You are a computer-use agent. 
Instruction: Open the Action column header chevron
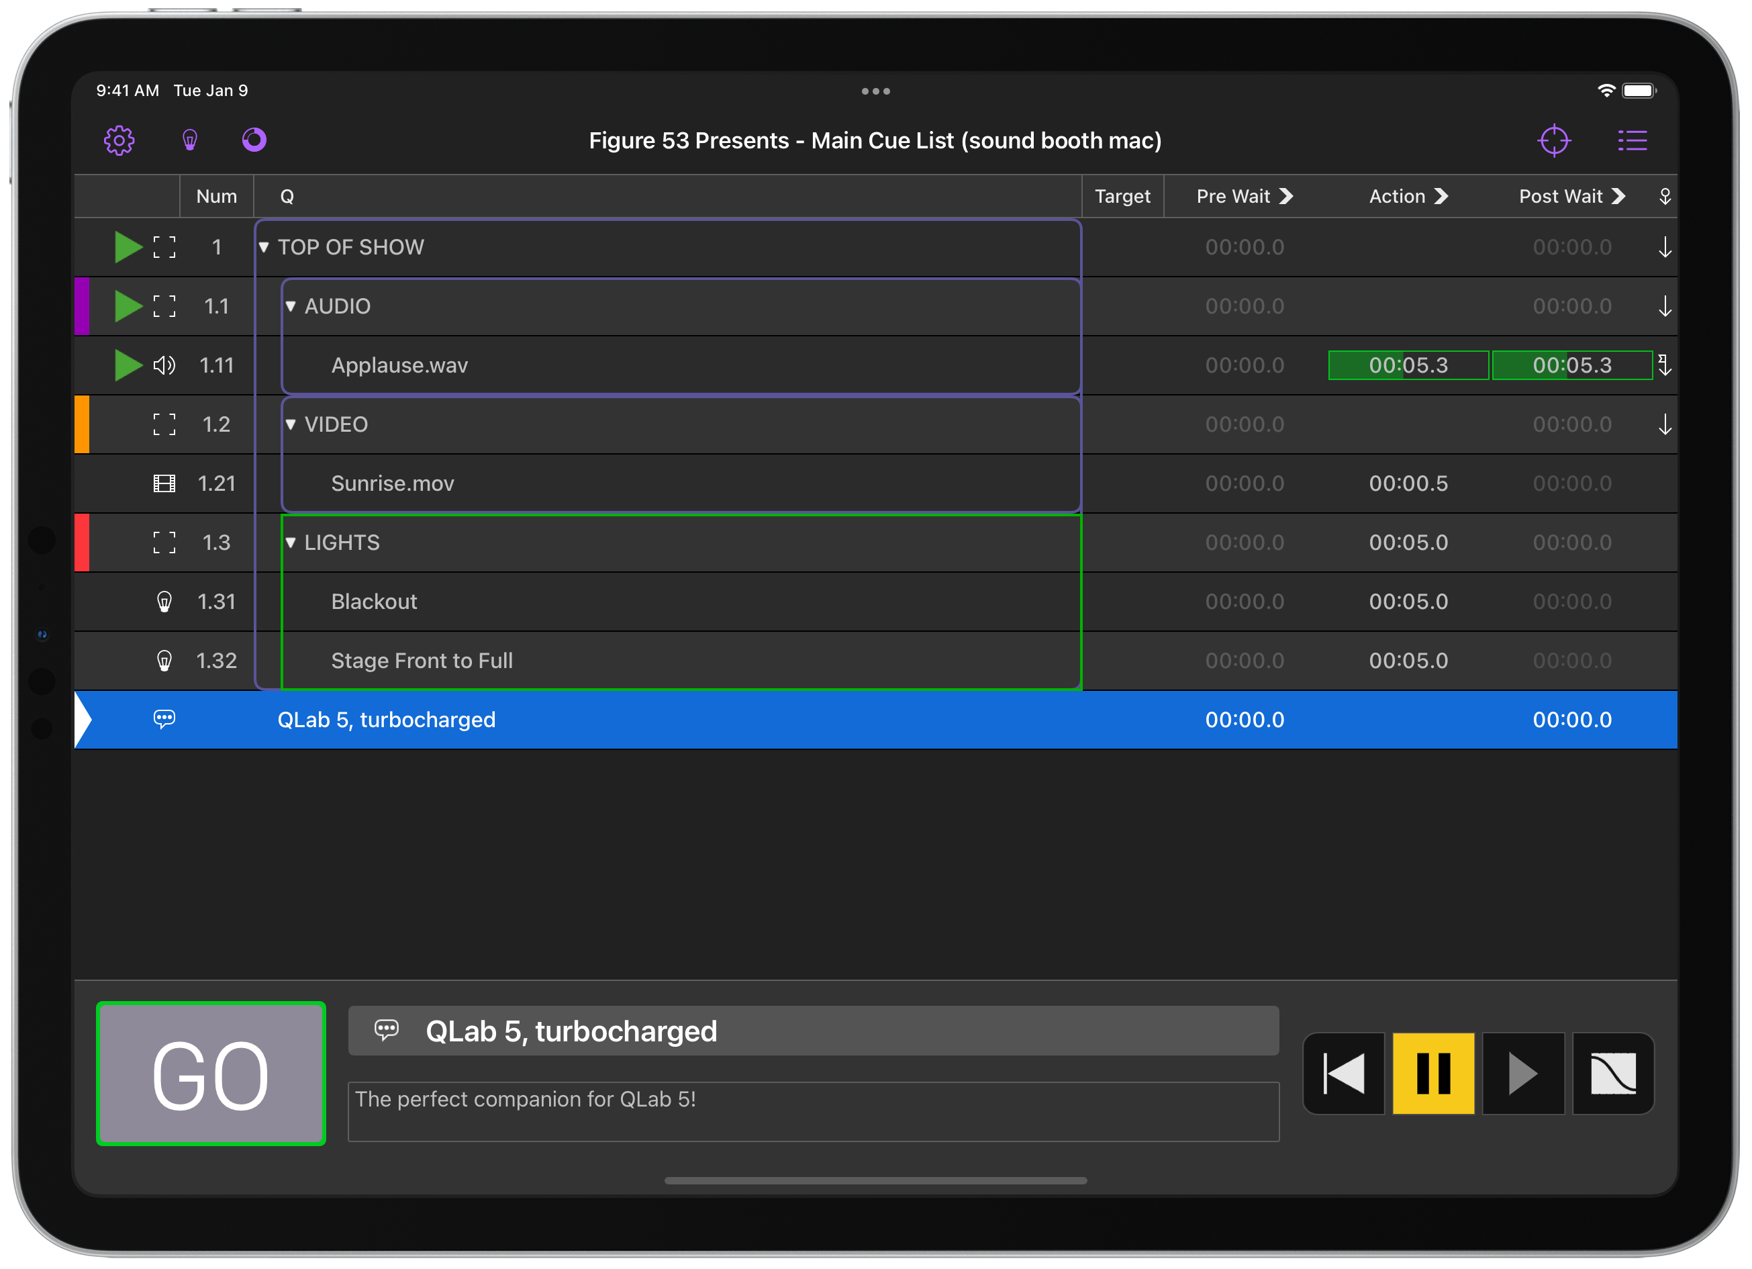click(1443, 196)
